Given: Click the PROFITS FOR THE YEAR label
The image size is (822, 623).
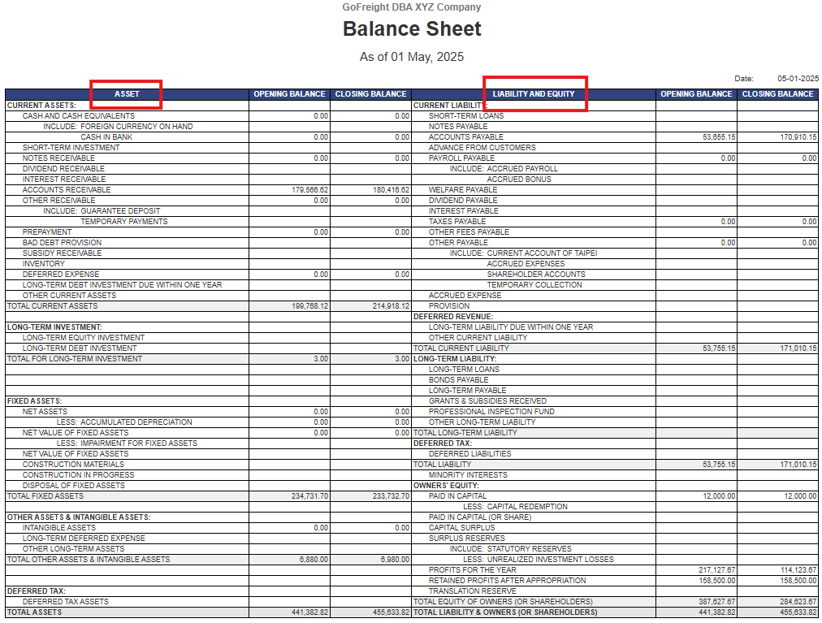Looking at the screenshot, I should (472, 570).
